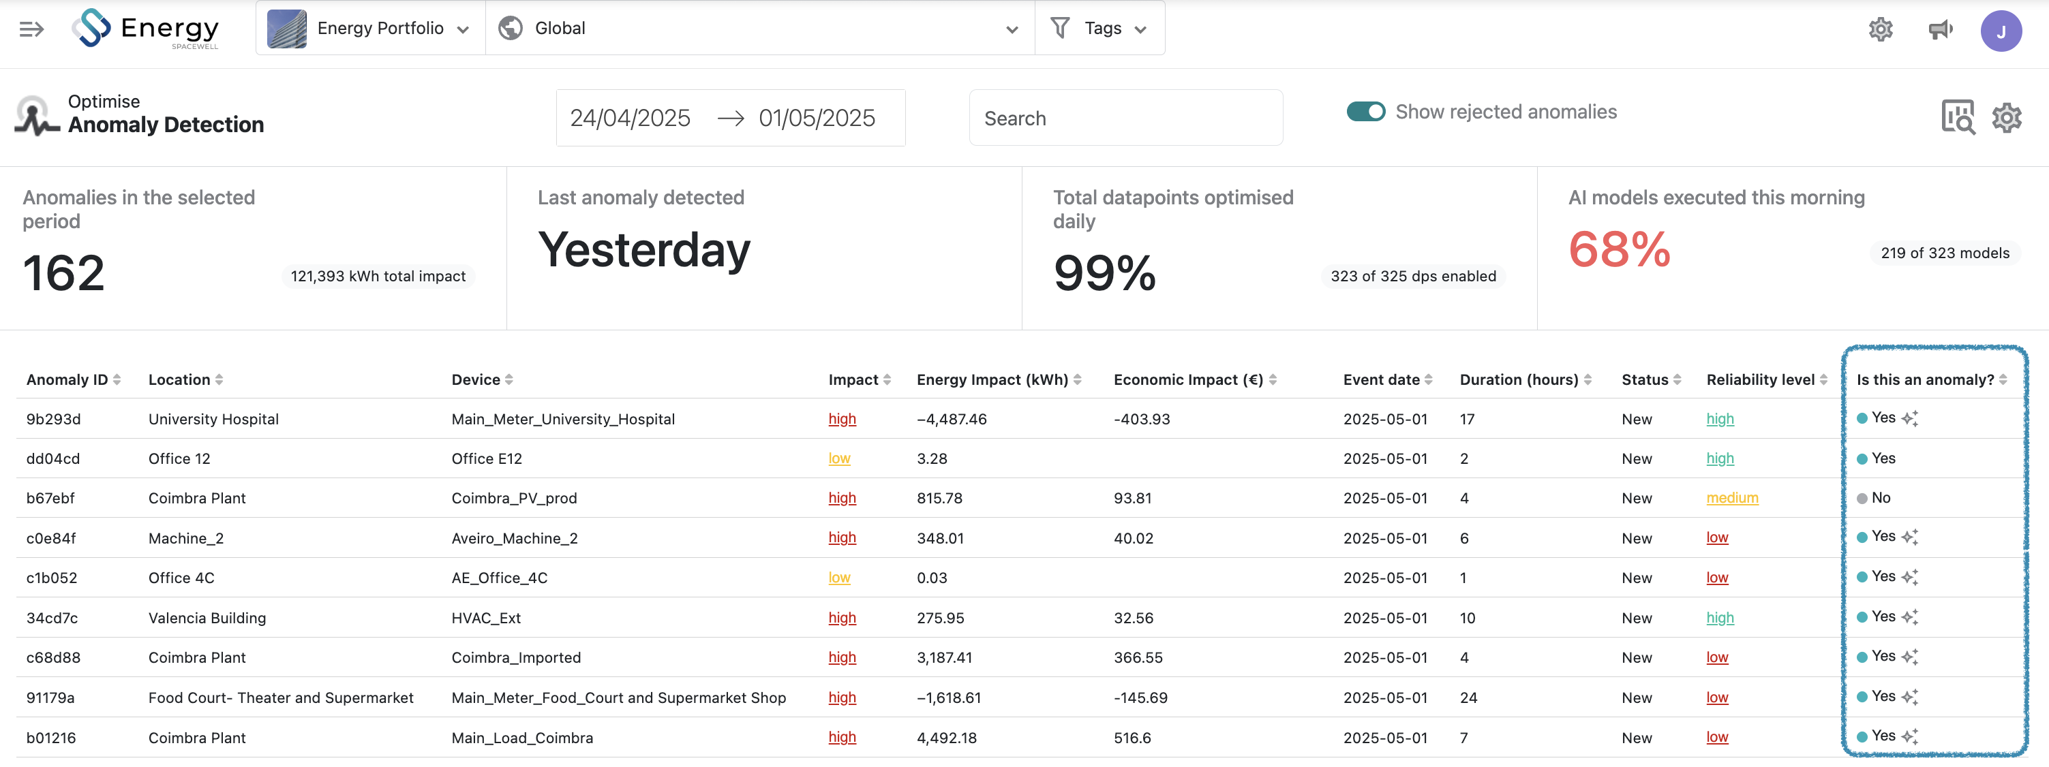Click the Search input field
Image resolution: width=2049 pixels, height=767 pixels.
(x=1125, y=119)
